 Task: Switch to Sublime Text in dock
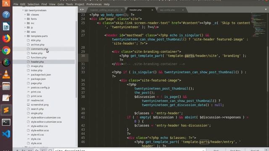pyautogui.click(x=6, y=110)
